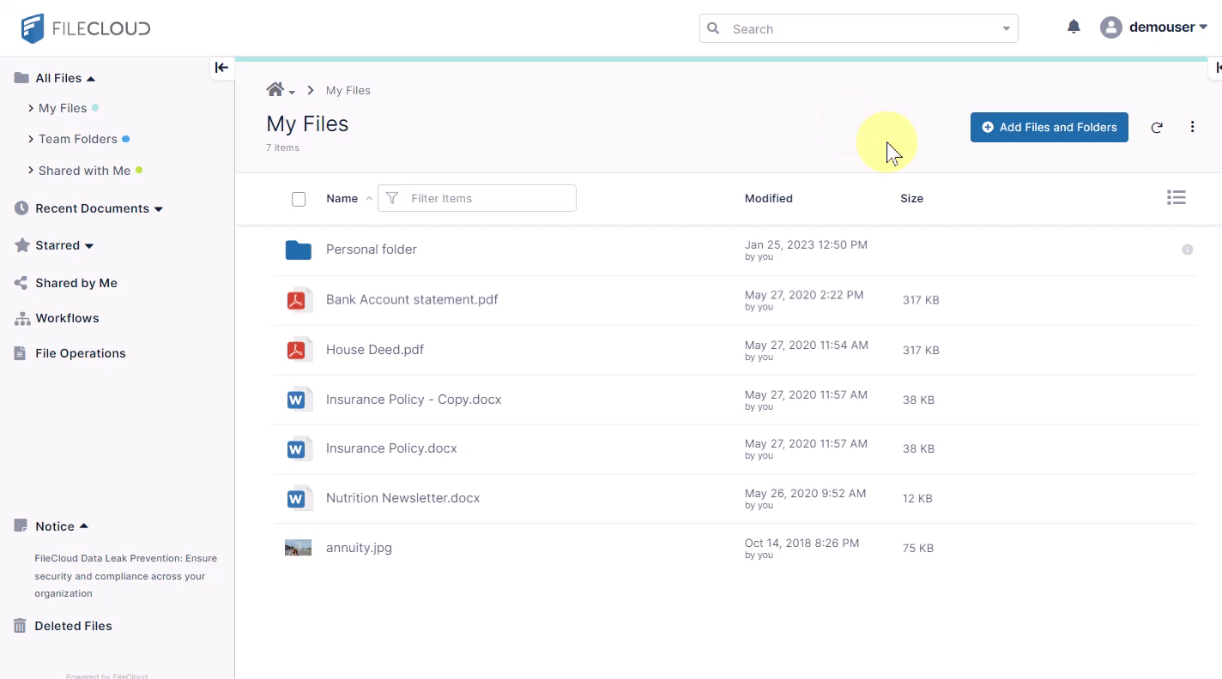Viewport: 1222px width, 679px height.
Task: Click the FileCloud logo
Action: click(x=84, y=27)
